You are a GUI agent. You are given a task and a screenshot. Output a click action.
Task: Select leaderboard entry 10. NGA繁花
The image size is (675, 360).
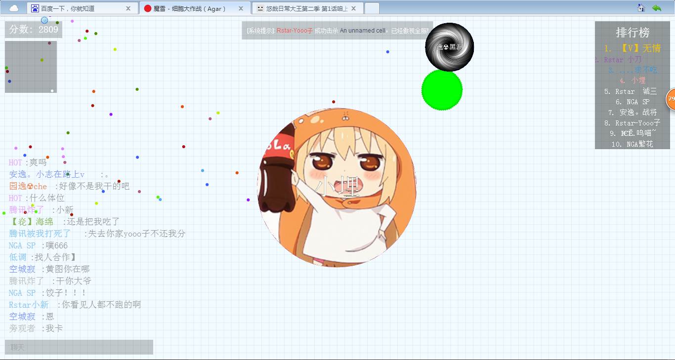coord(632,144)
